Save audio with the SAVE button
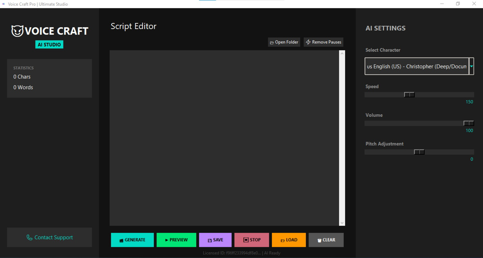Image resolution: width=483 pixels, height=258 pixels. point(215,240)
